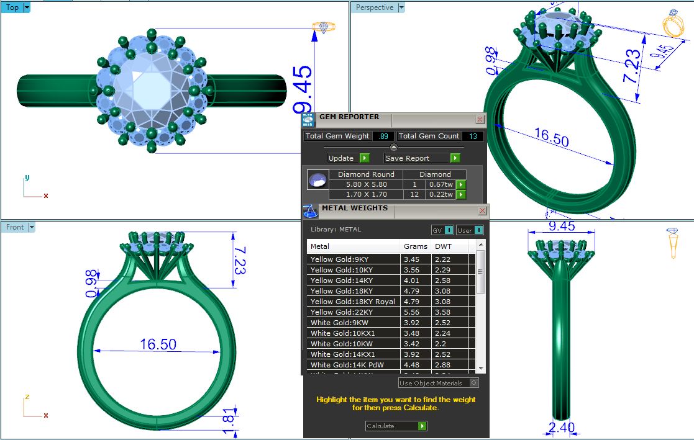Click the Metal Weights scale icon
This screenshot has height=440, width=694.
tap(309, 211)
